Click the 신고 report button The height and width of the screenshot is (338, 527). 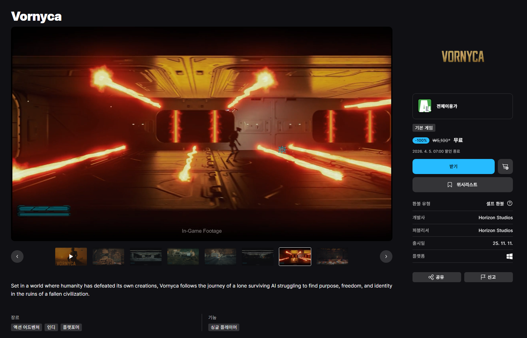point(488,277)
